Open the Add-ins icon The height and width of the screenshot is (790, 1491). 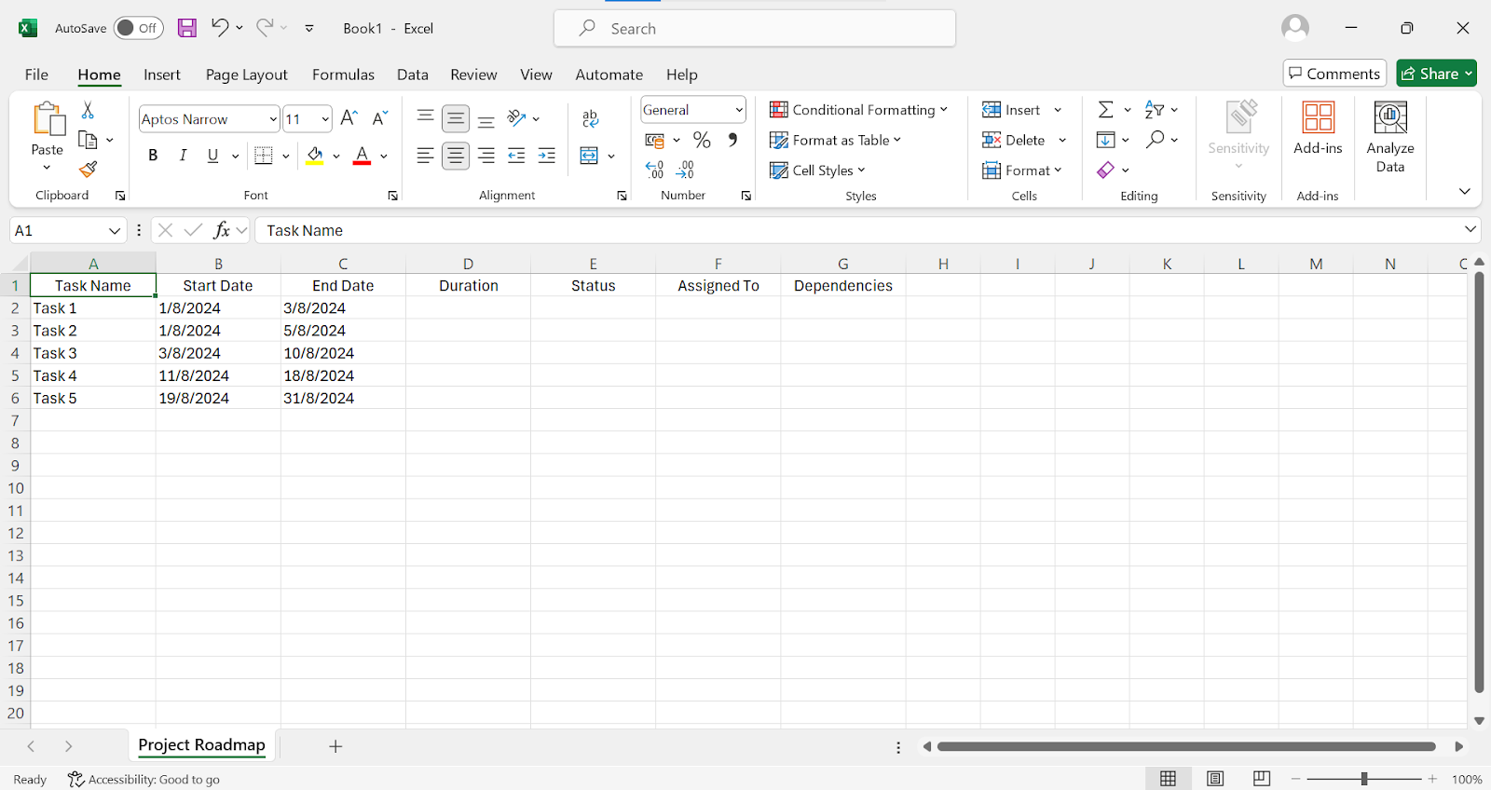tap(1318, 128)
